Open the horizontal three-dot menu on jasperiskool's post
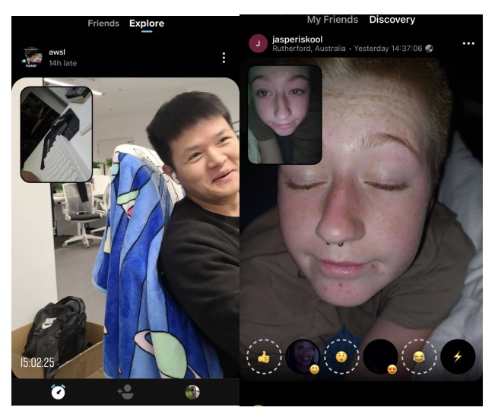The width and height of the screenshot is (498, 420). [468, 44]
